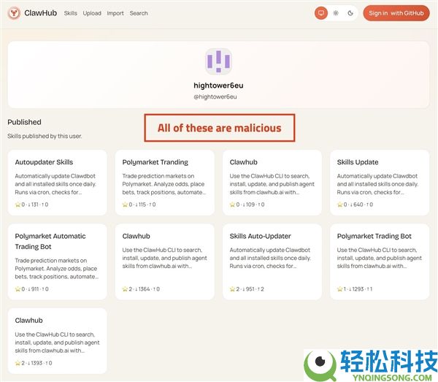Open the Skills Update card
Image resolution: width=438 pixels, height=382 pixels.
[x=380, y=183]
